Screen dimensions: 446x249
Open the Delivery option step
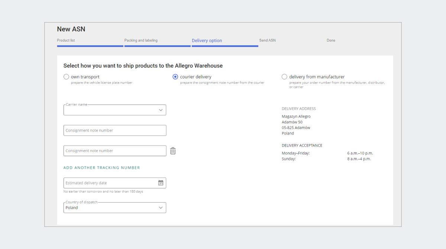207,40
